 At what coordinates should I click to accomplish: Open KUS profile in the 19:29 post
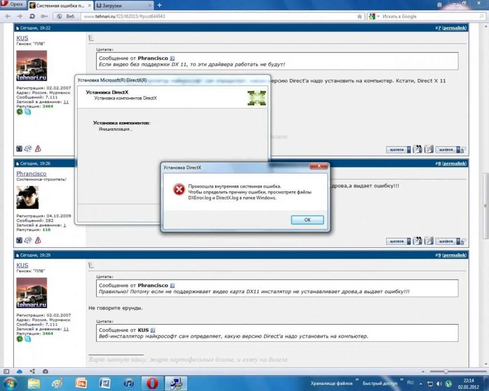click(22, 265)
